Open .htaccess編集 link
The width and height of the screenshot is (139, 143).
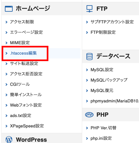[23, 53]
